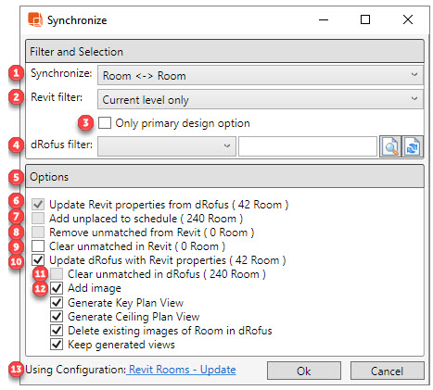Open Revit Rooms - Update configuration link

click(182, 370)
